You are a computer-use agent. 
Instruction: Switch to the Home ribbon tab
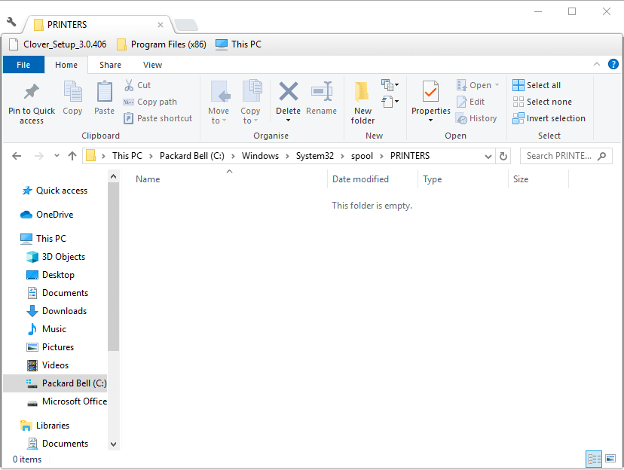pos(66,65)
